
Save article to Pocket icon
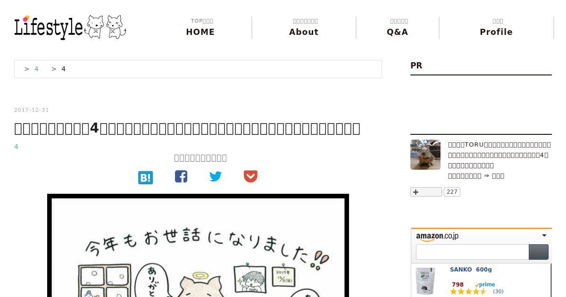point(250,176)
